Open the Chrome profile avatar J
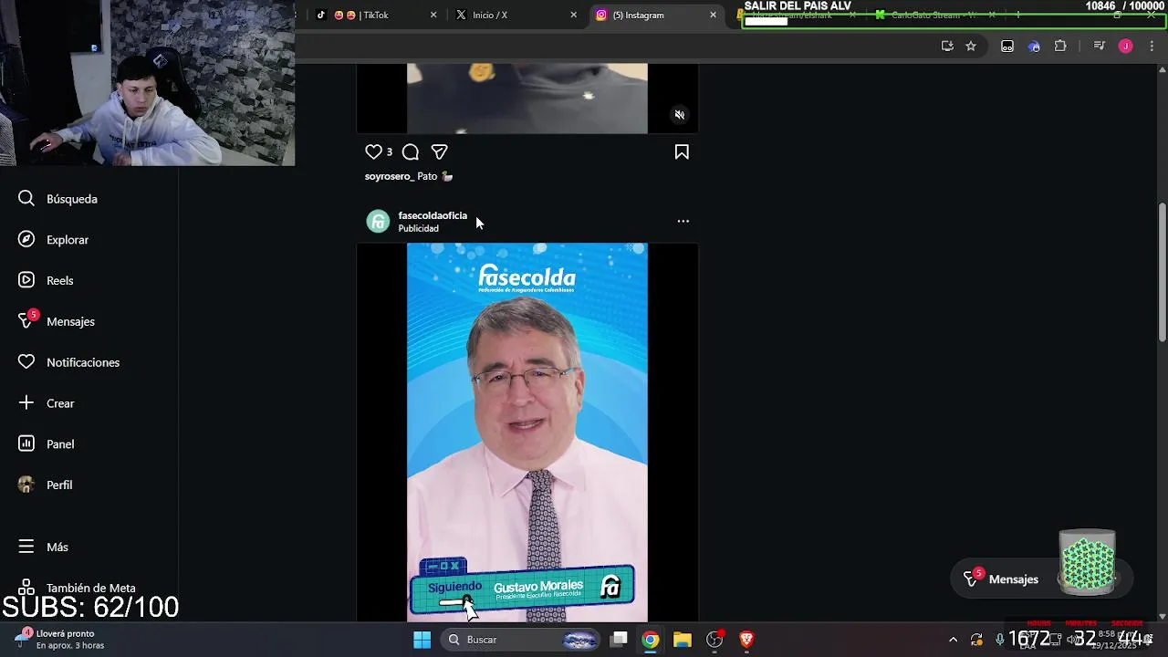This screenshot has height=657, width=1168. 1125,46
